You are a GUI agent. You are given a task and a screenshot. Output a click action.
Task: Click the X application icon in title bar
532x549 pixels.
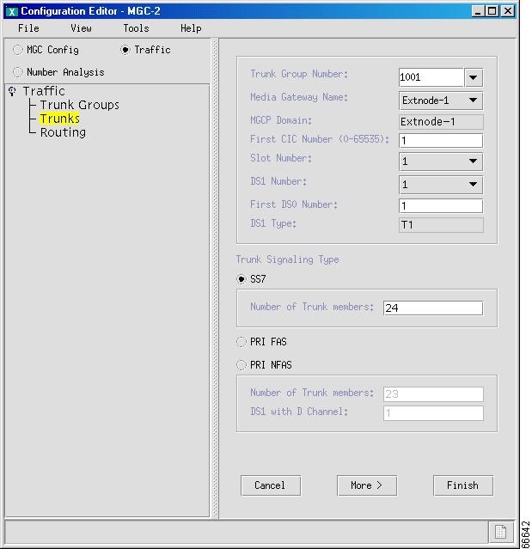click(x=11, y=11)
